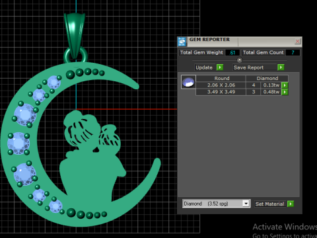Click green arrow next to Save Report

281,67
